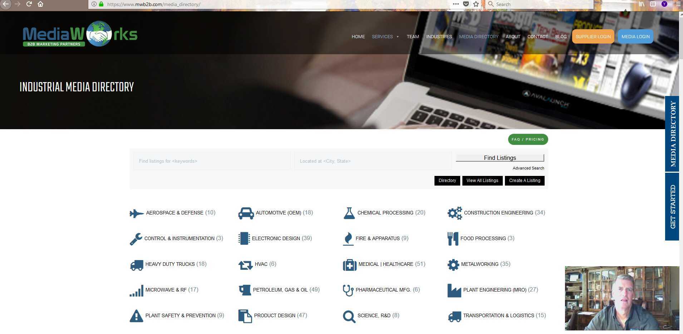Reload the page with browser refresh icon
This screenshot has height=334, width=683.
[29, 4]
